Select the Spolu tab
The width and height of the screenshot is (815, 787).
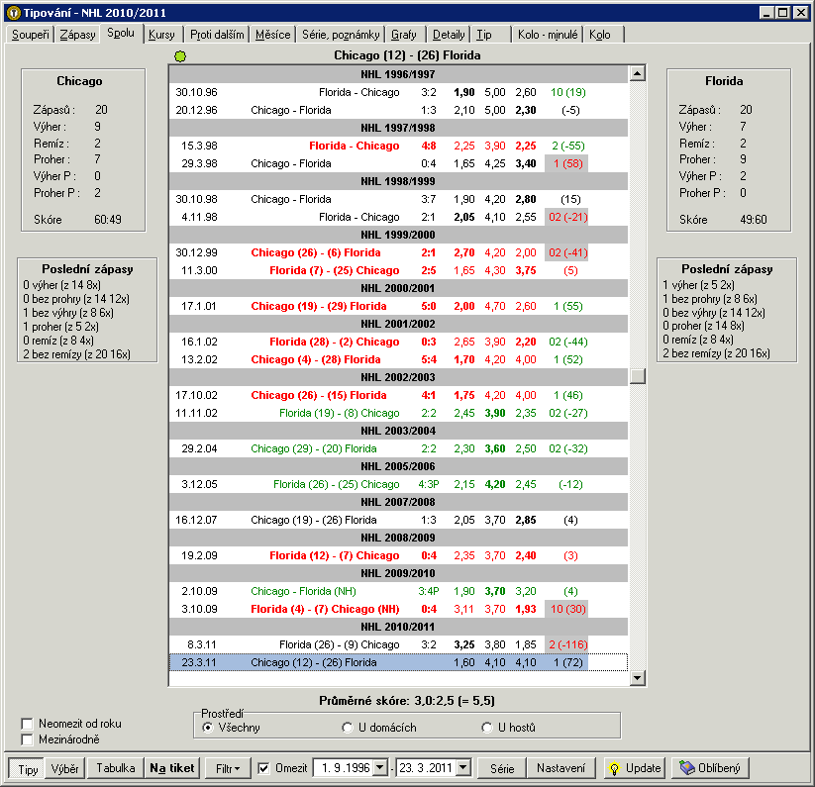[x=121, y=33]
